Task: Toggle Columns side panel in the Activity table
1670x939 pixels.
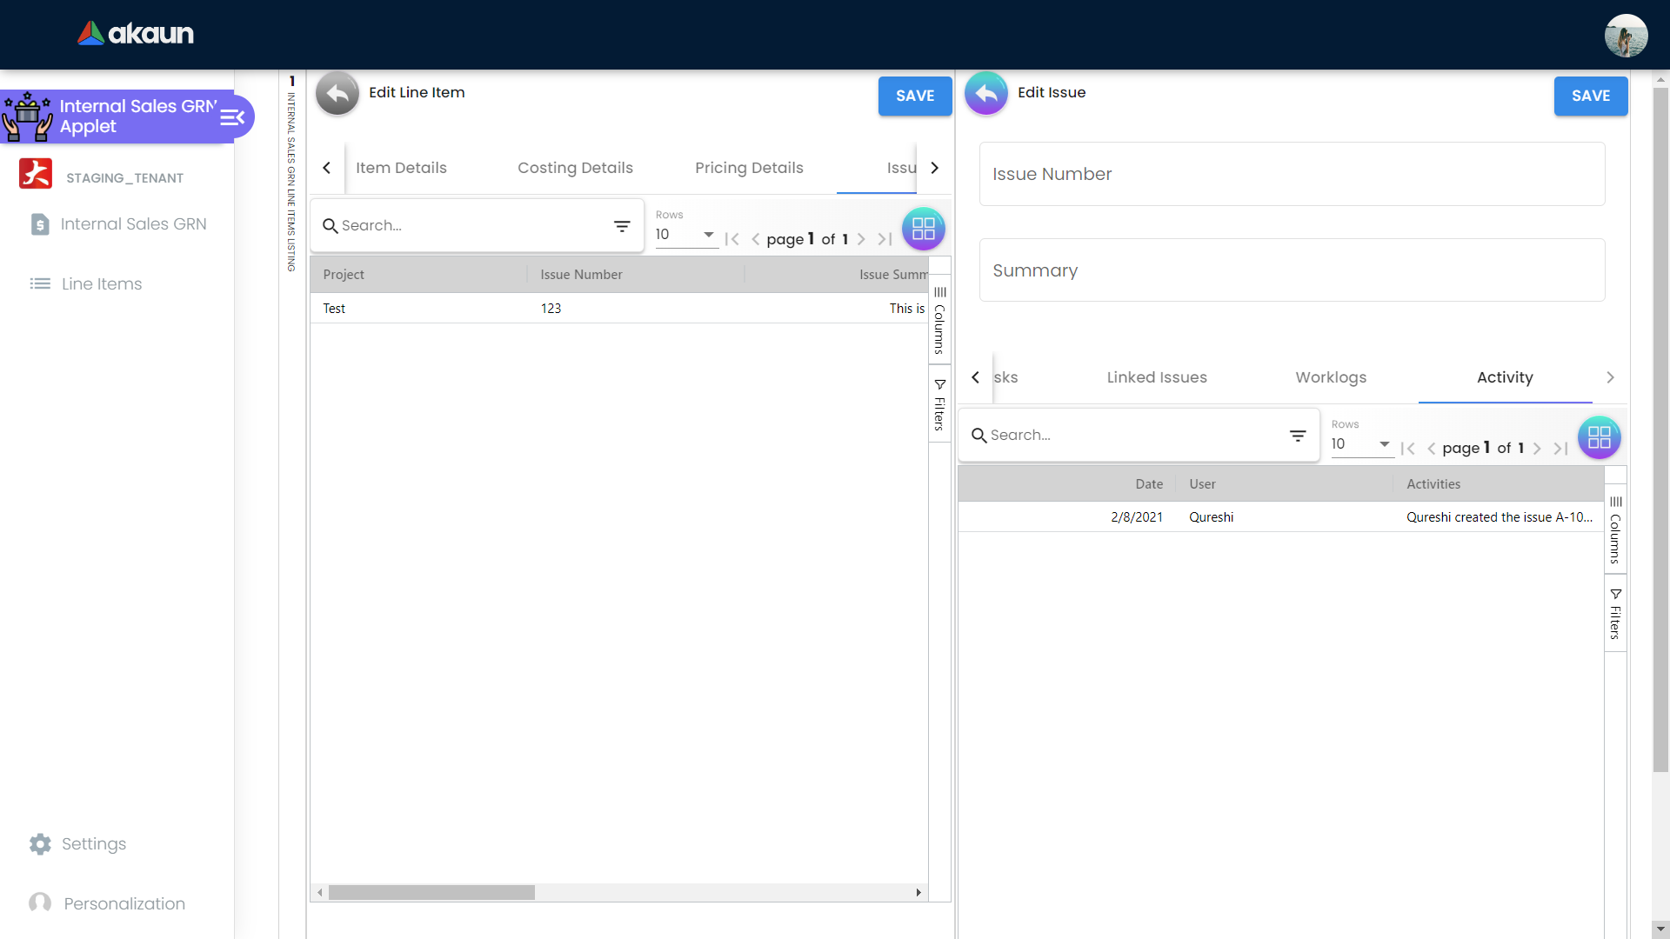Action: [x=1615, y=530]
